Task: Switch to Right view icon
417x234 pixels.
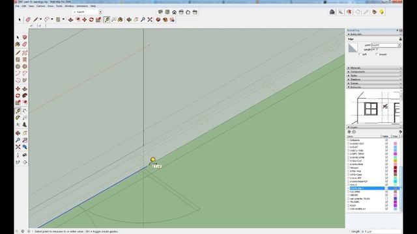Action: (x=181, y=12)
